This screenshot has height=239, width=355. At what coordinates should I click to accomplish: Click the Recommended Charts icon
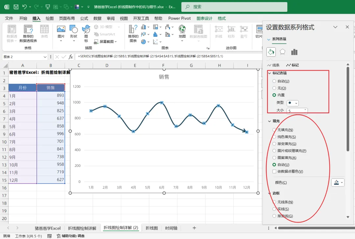[x=133, y=30]
